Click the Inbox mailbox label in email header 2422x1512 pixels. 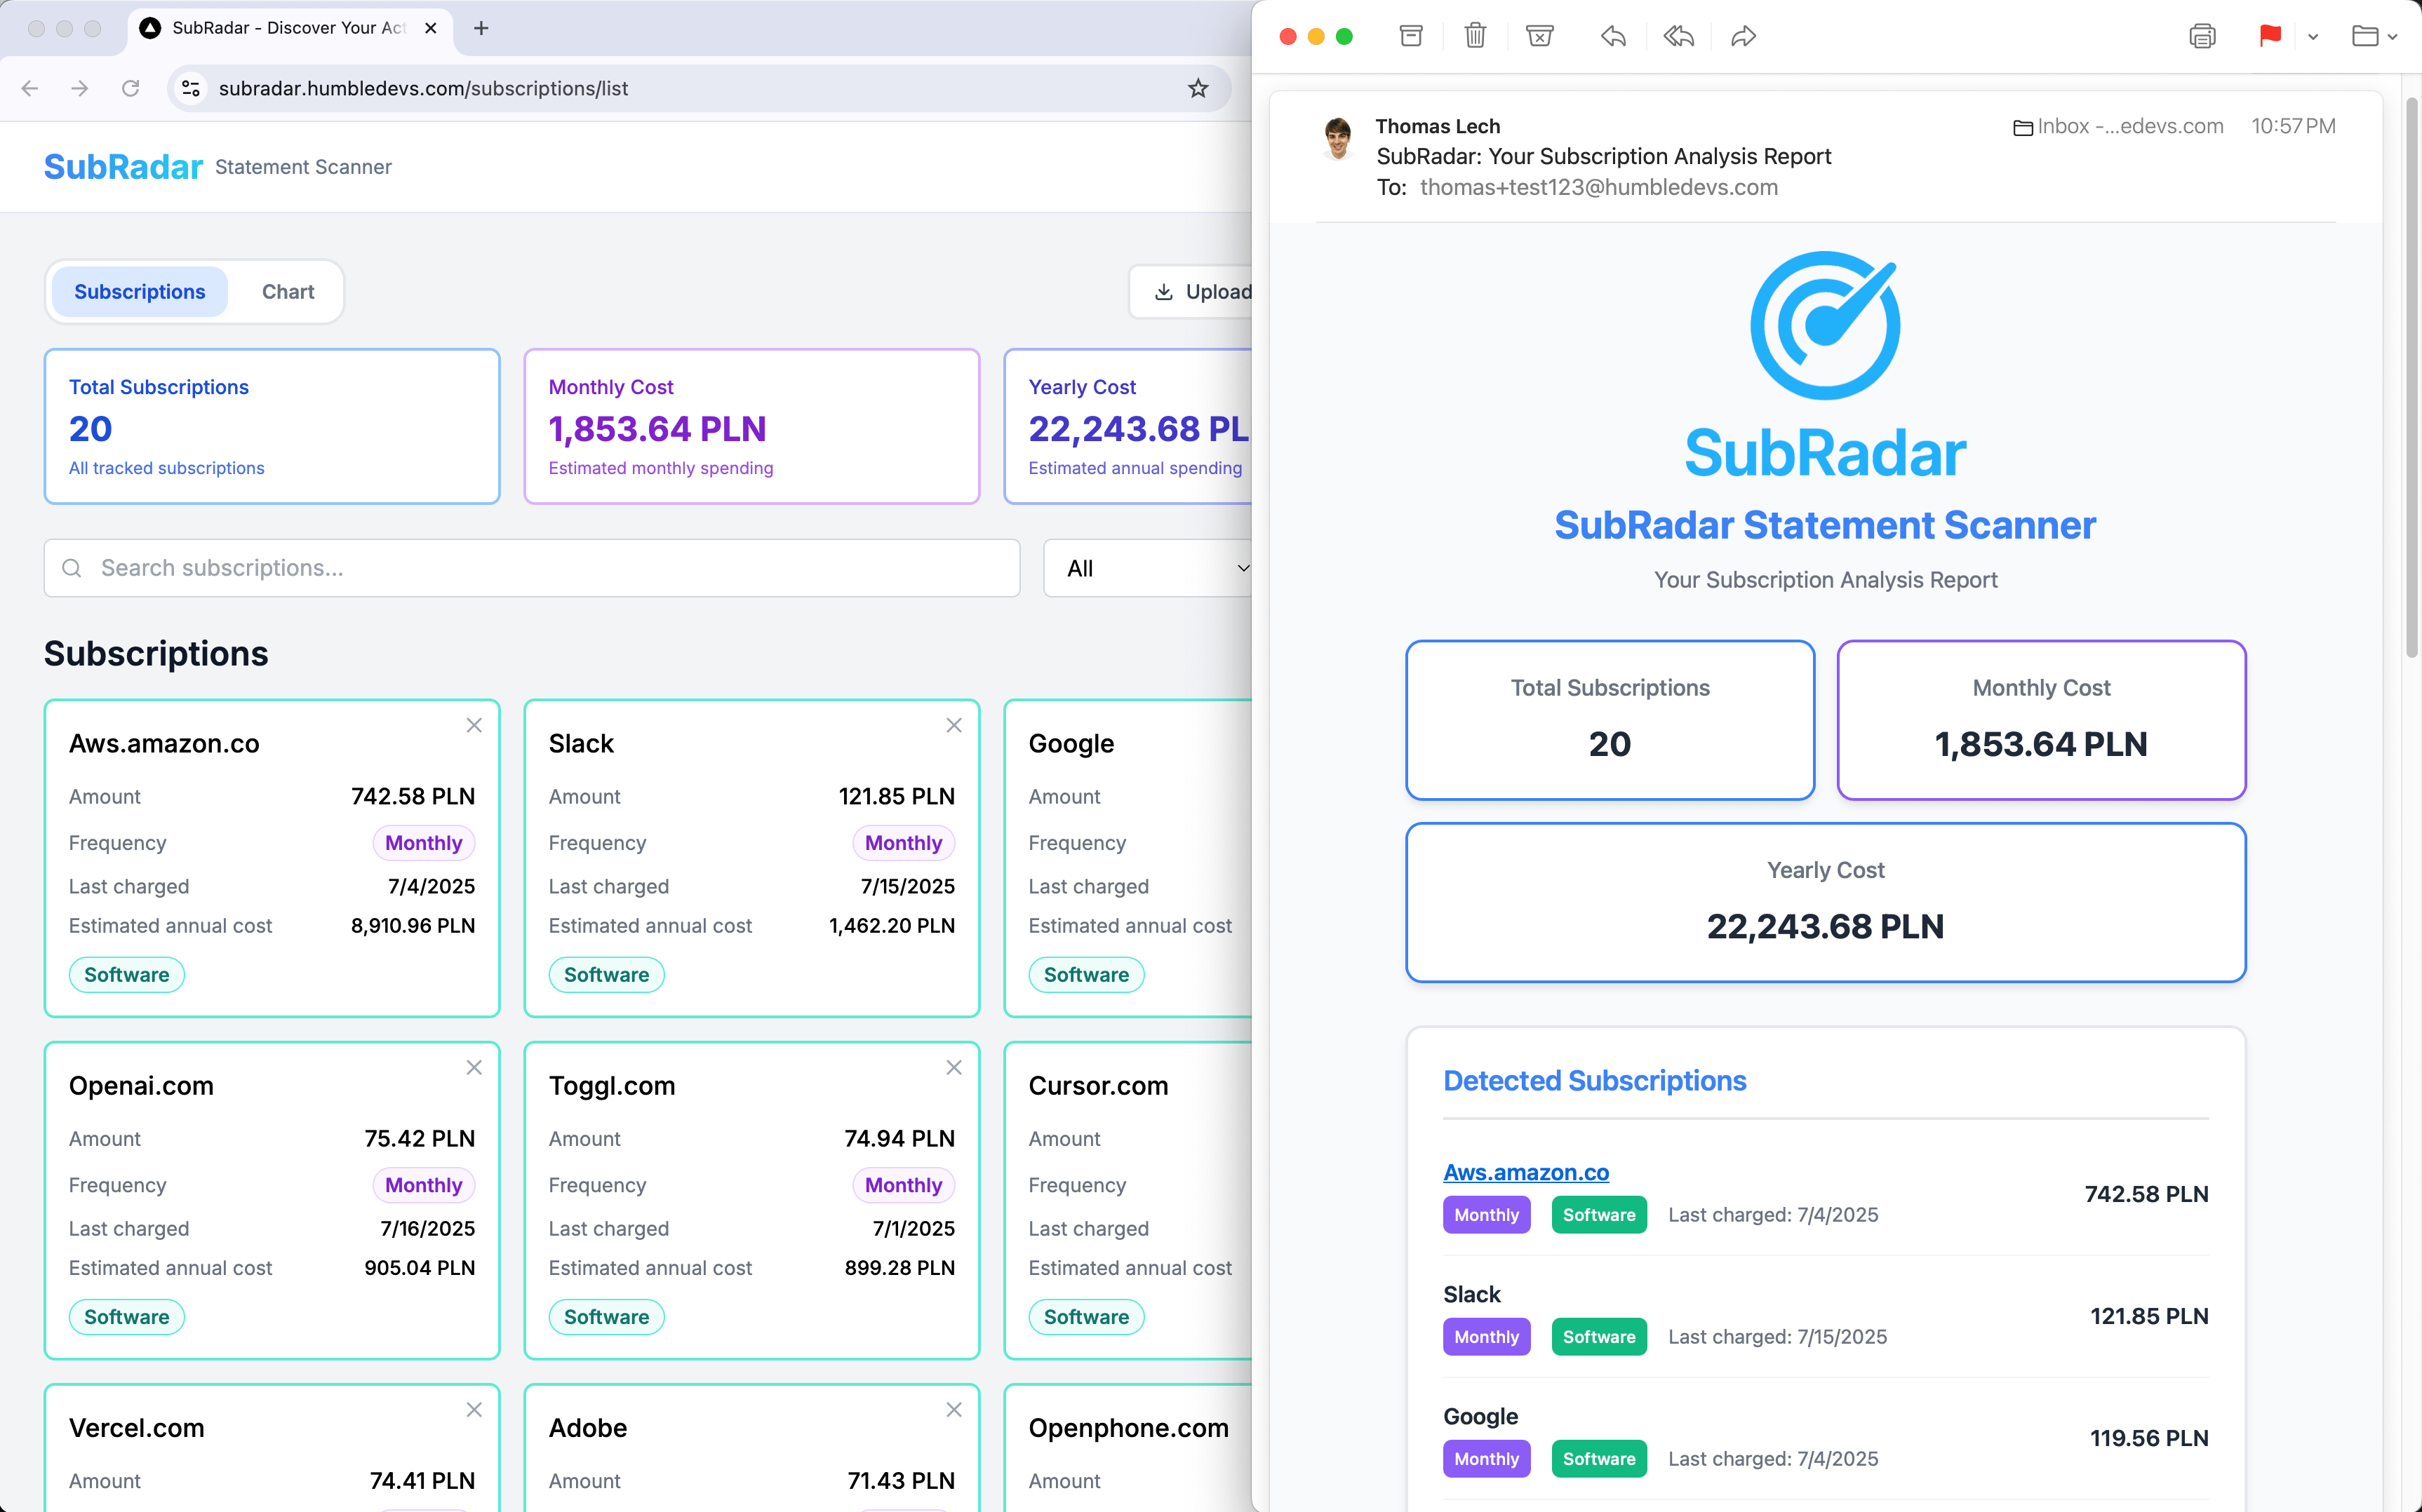pos(2118,126)
